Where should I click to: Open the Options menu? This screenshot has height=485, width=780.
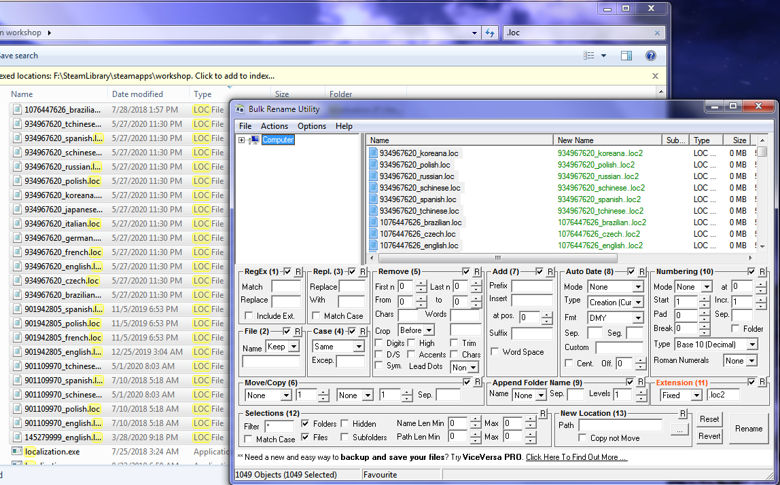(312, 126)
